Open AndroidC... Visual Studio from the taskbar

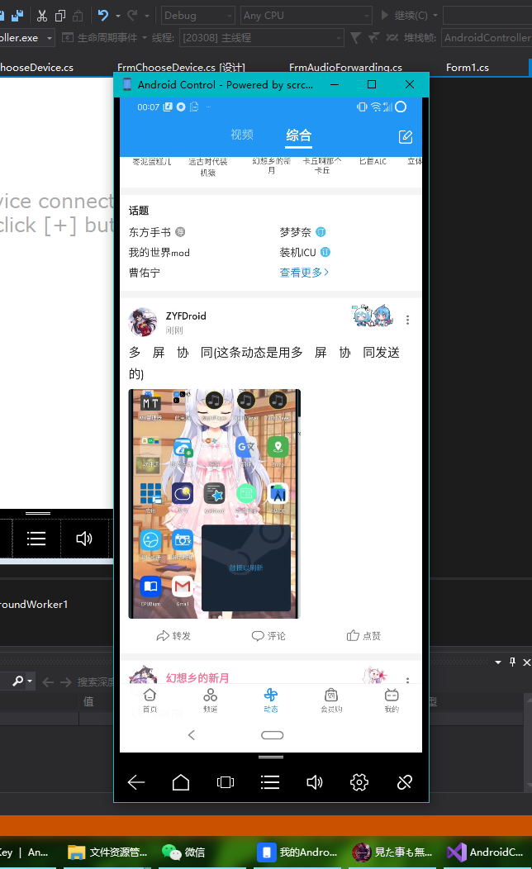tap(486, 852)
